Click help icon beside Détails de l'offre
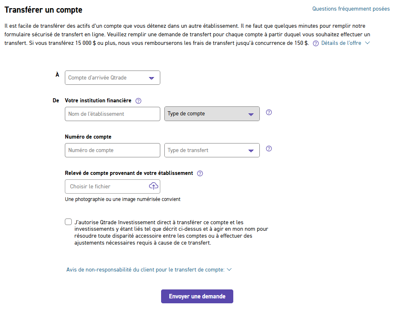Image resolution: width=396 pixels, height=309 pixels. point(315,44)
